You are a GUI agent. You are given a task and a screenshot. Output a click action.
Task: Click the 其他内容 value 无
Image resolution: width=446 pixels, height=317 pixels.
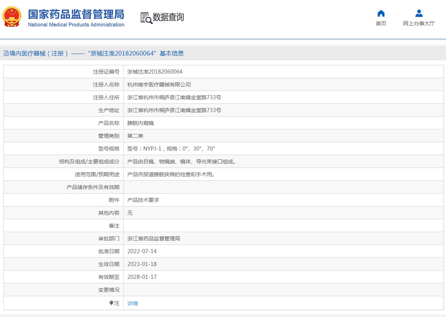(x=130, y=213)
